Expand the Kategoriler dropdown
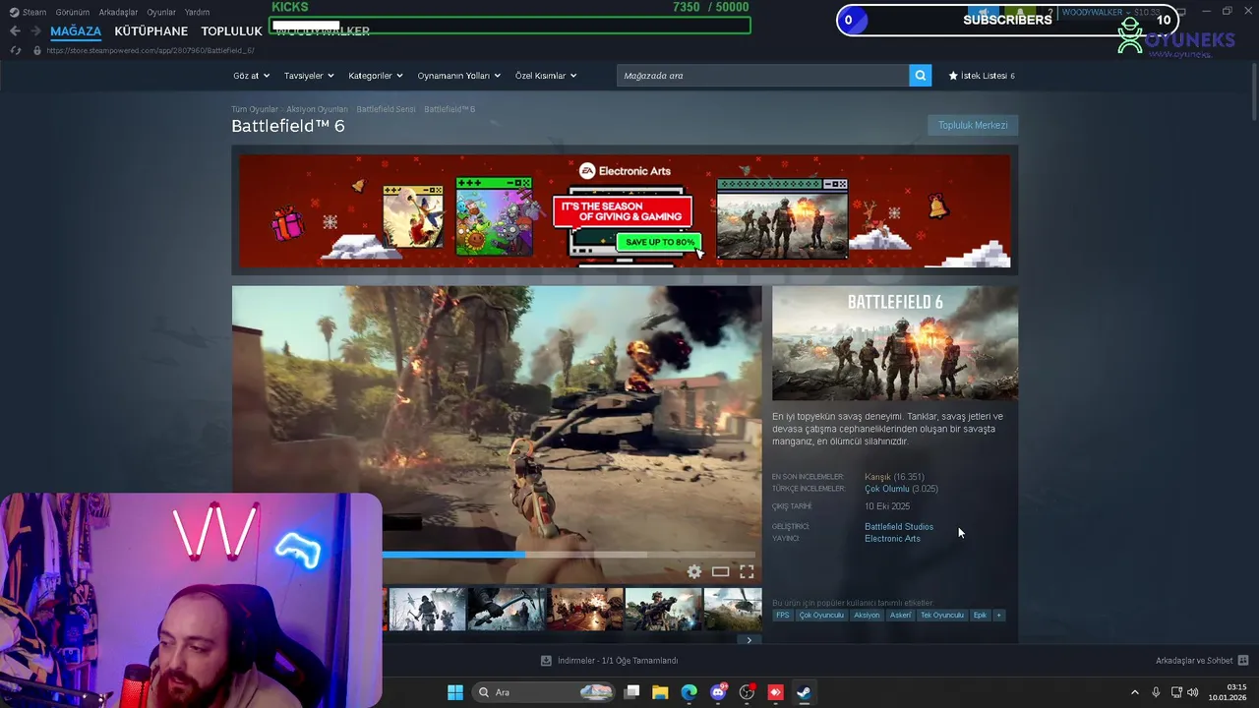This screenshot has width=1259, height=708. click(x=376, y=76)
